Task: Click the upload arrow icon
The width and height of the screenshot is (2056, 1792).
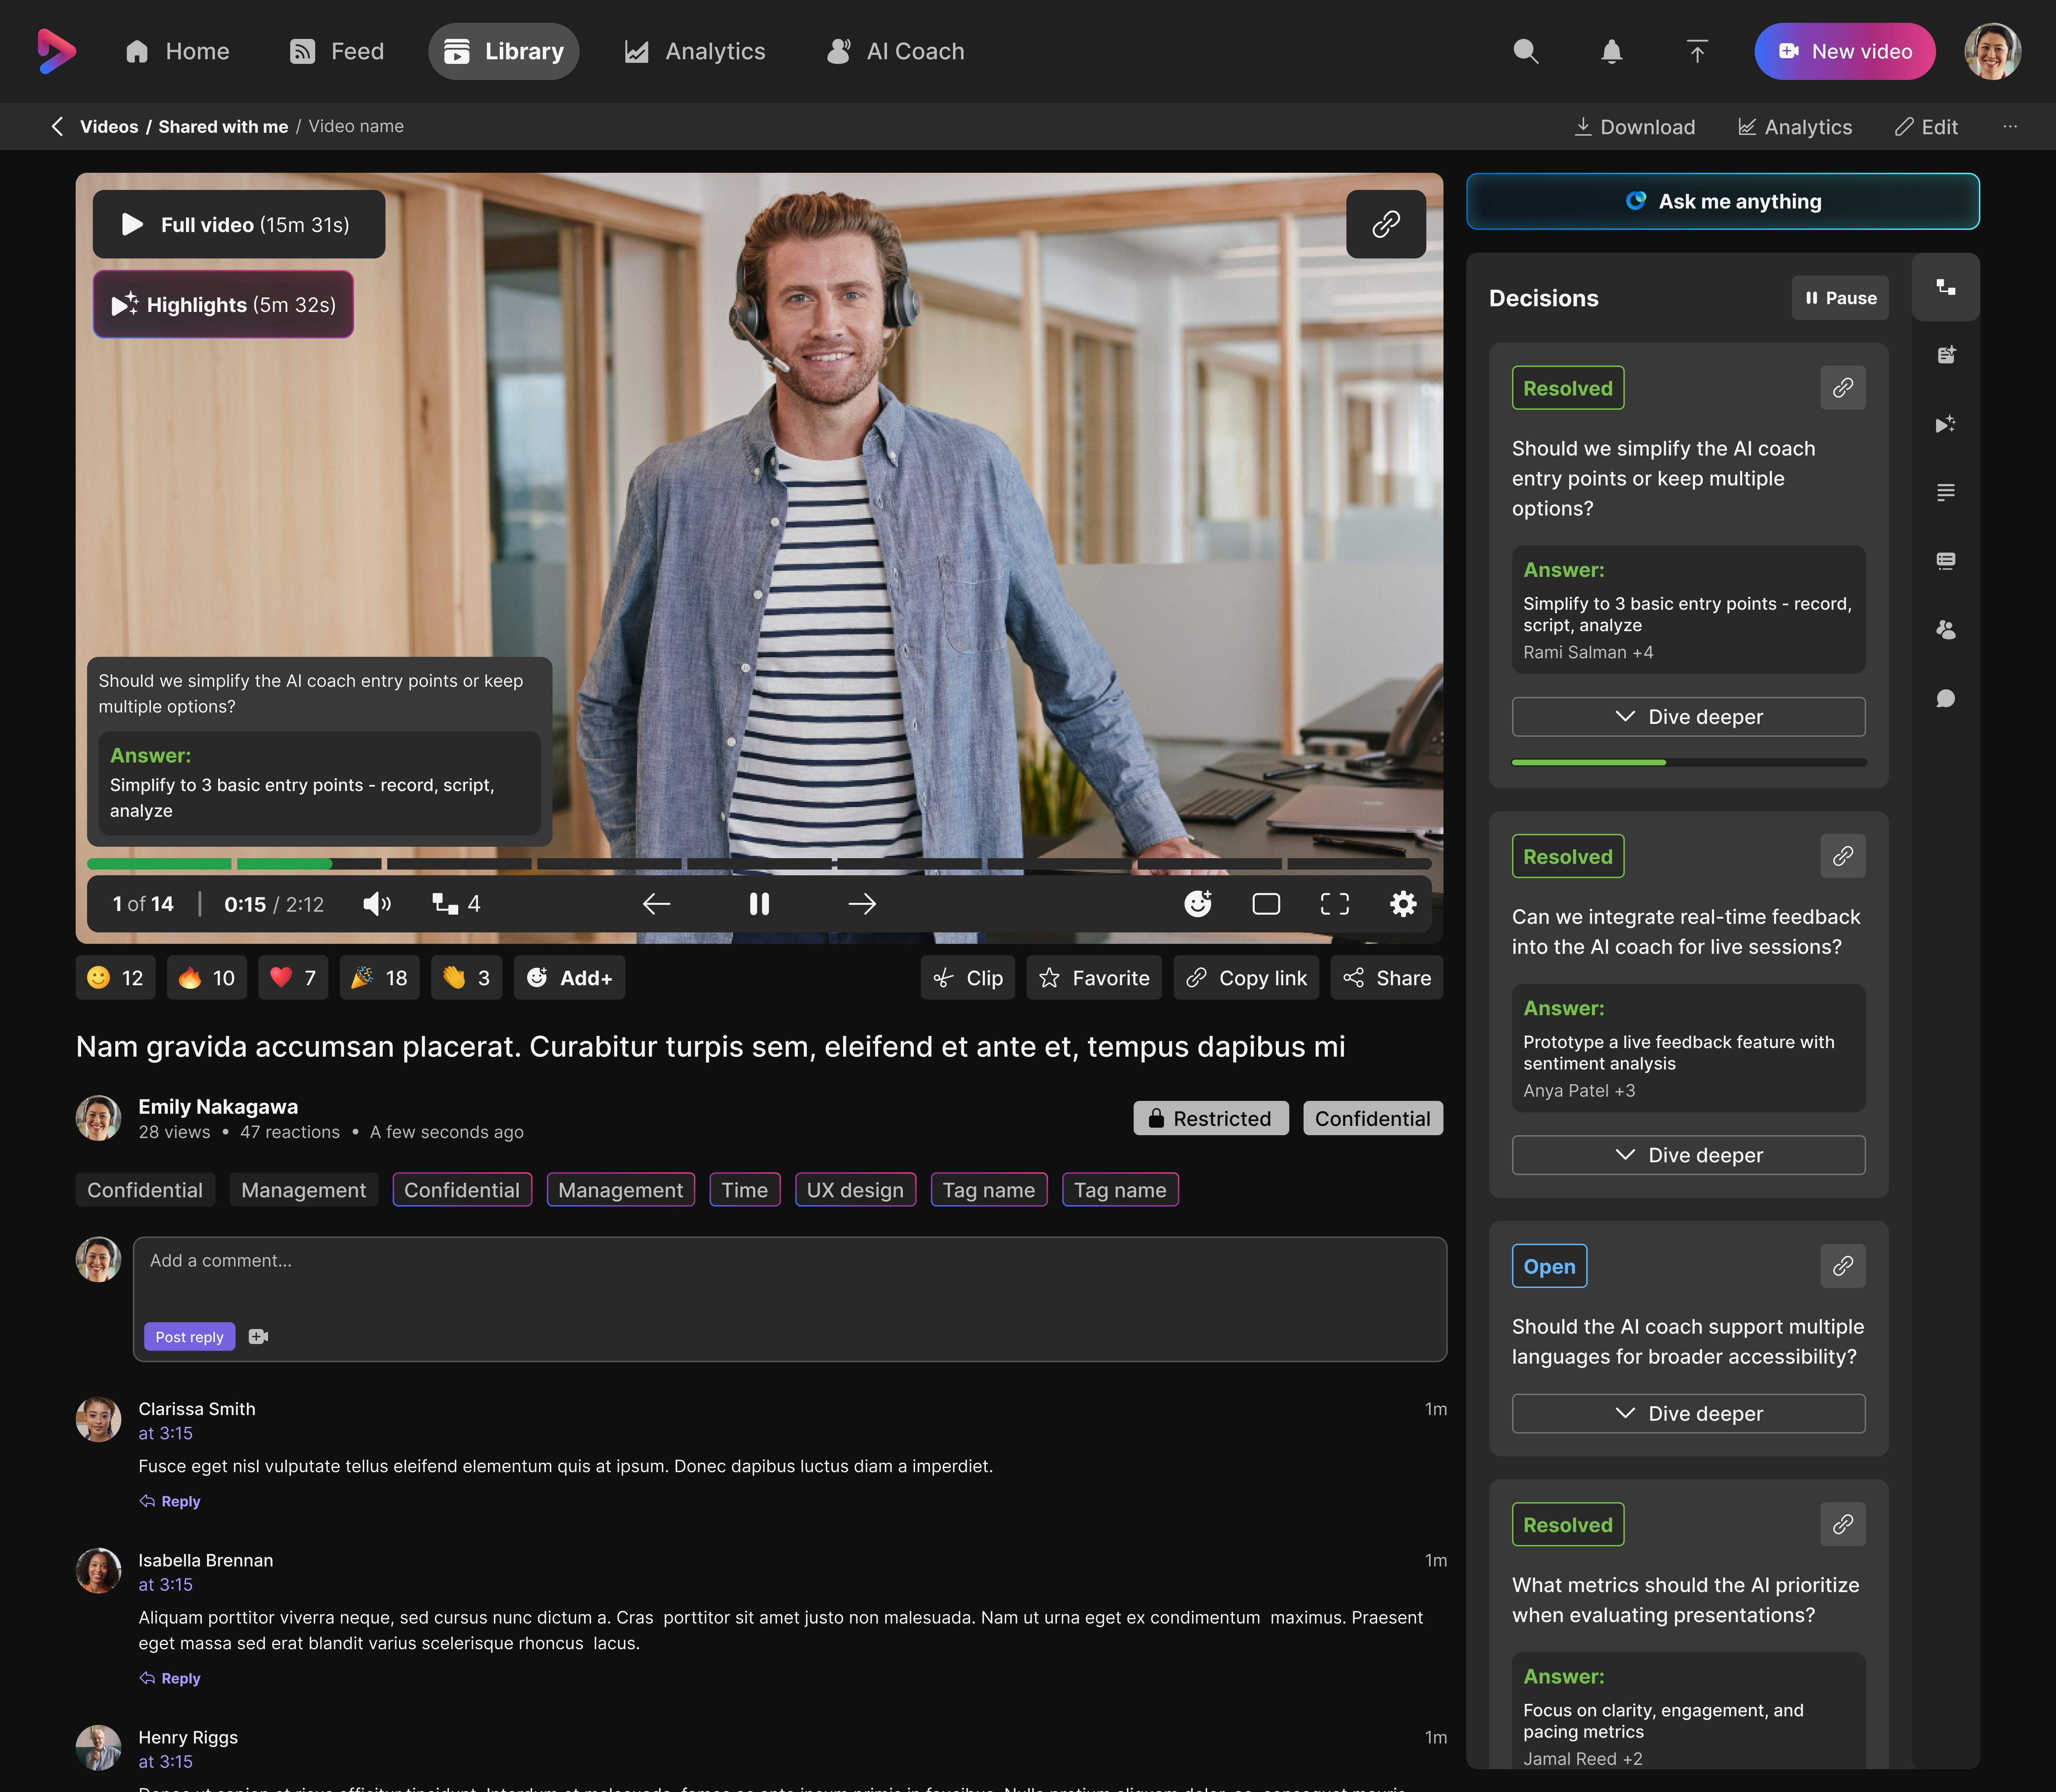Action: [x=1697, y=51]
